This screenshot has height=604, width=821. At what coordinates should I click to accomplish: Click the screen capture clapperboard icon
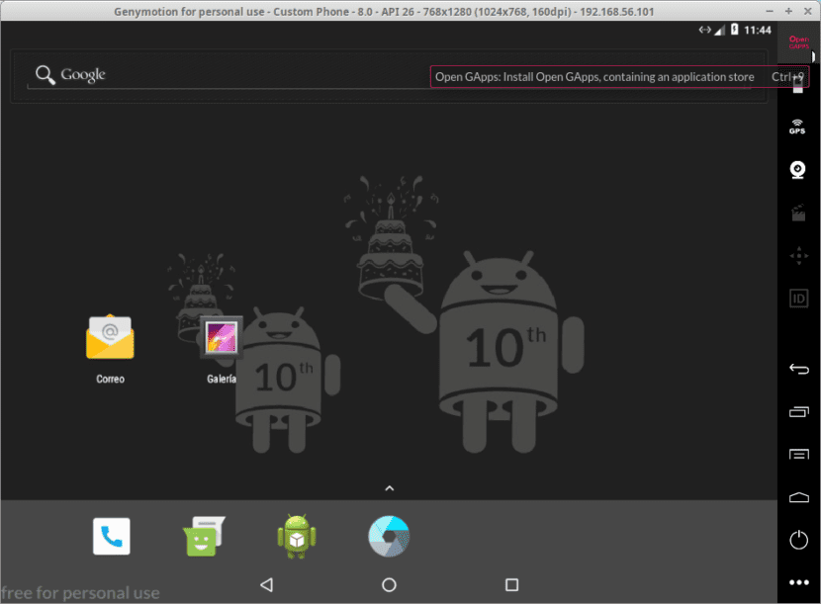tap(797, 213)
